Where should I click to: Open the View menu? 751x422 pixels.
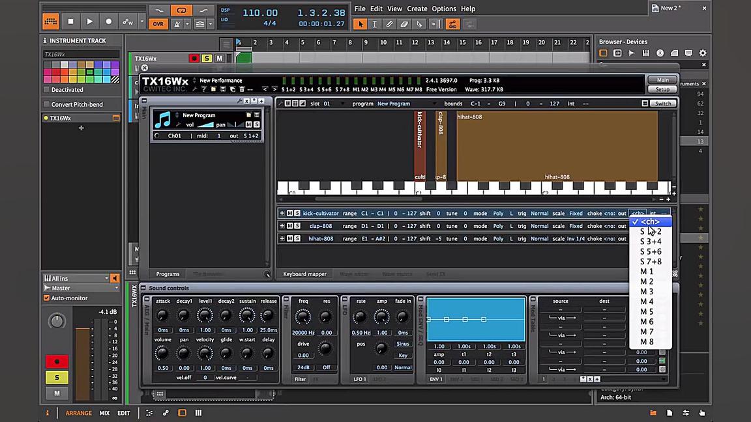394,8
